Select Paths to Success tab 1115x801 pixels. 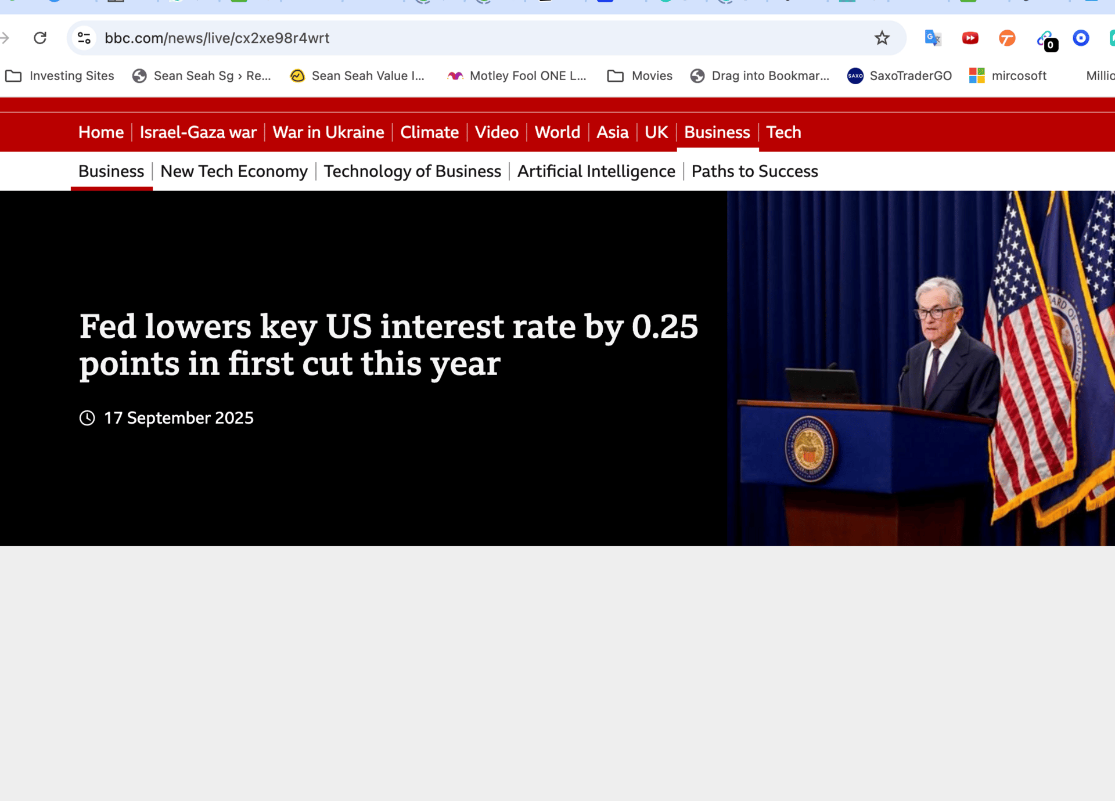(x=754, y=171)
